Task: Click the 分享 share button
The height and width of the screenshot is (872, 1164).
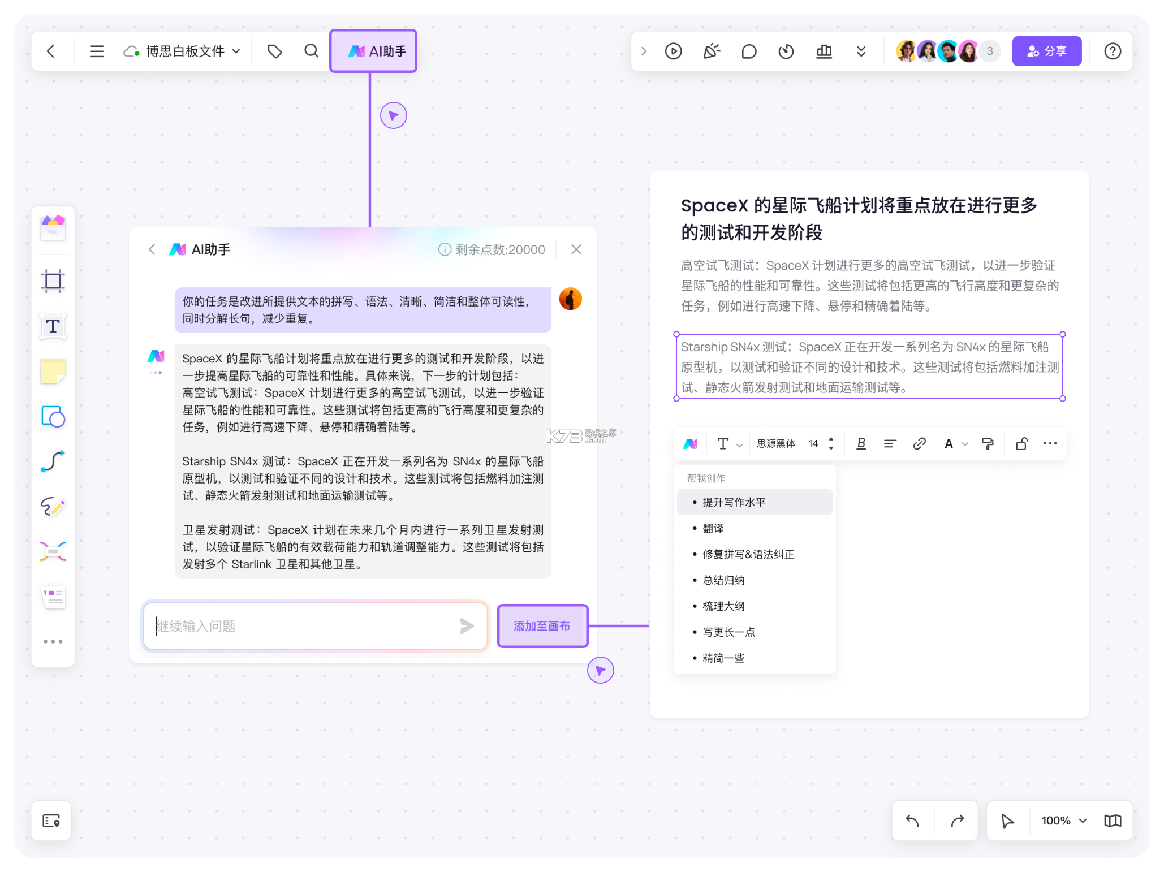Action: coord(1047,51)
